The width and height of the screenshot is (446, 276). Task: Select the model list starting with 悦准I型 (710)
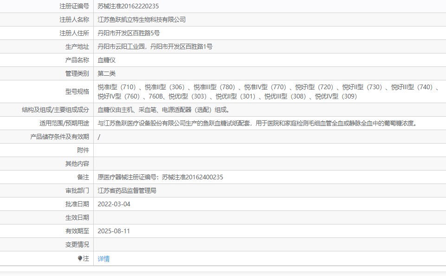[269, 87]
